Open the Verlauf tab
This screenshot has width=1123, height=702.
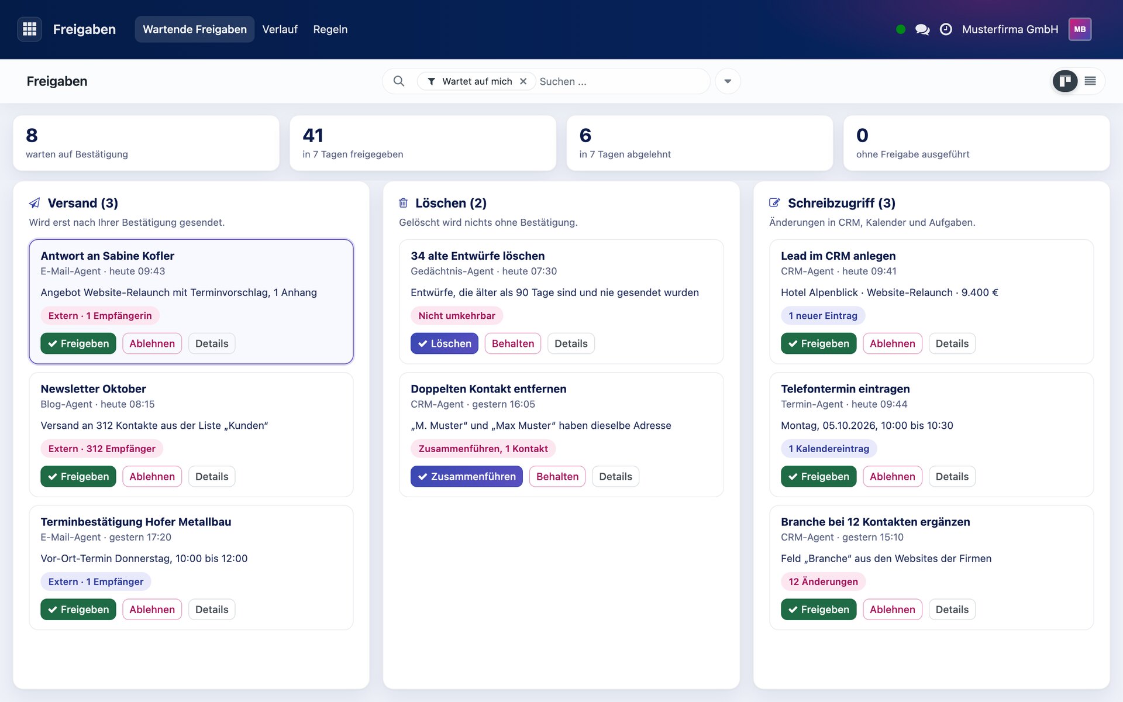click(280, 29)
